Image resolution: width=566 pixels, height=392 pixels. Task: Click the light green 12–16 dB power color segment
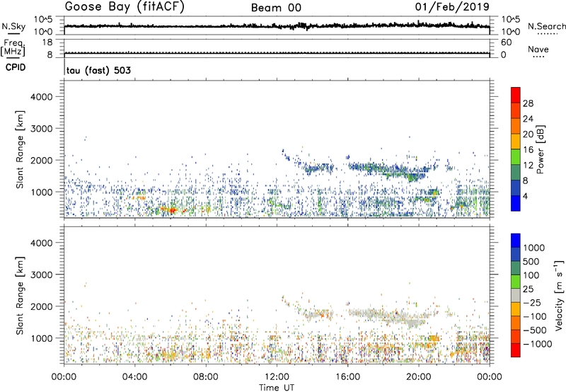[516, 157]
